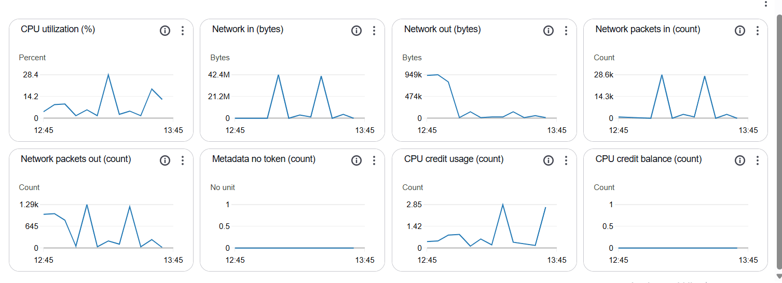782x283 pixels.
Task: Show info for Metadata no token
Action: pos(356,160)
